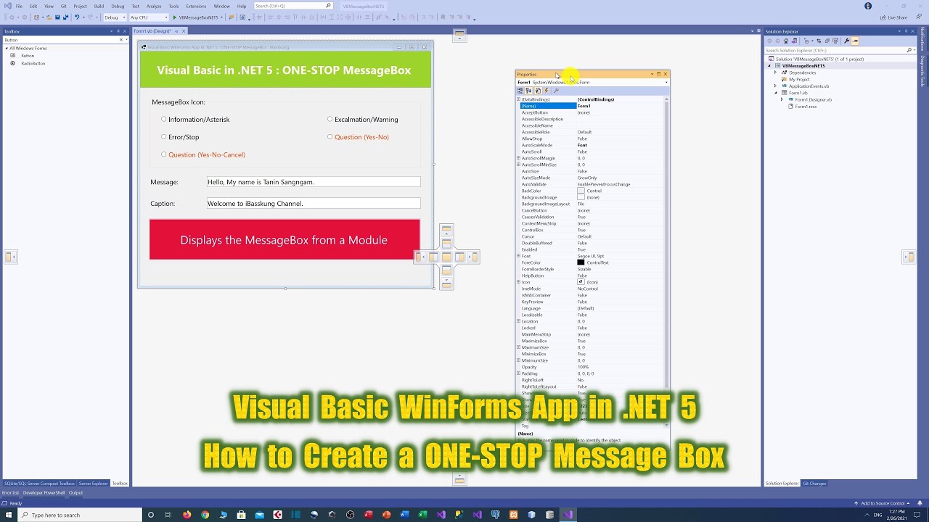929x522 pixels.
Task: Click Sync with Active Document icon
Action: pos(819,41)
